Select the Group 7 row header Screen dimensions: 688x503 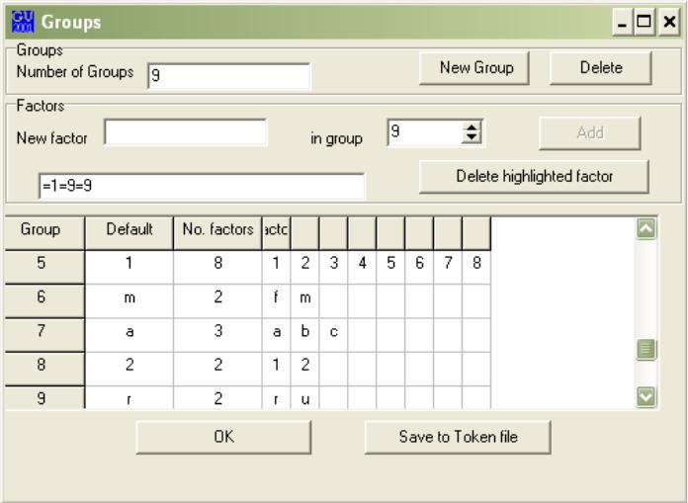(43, 333)
